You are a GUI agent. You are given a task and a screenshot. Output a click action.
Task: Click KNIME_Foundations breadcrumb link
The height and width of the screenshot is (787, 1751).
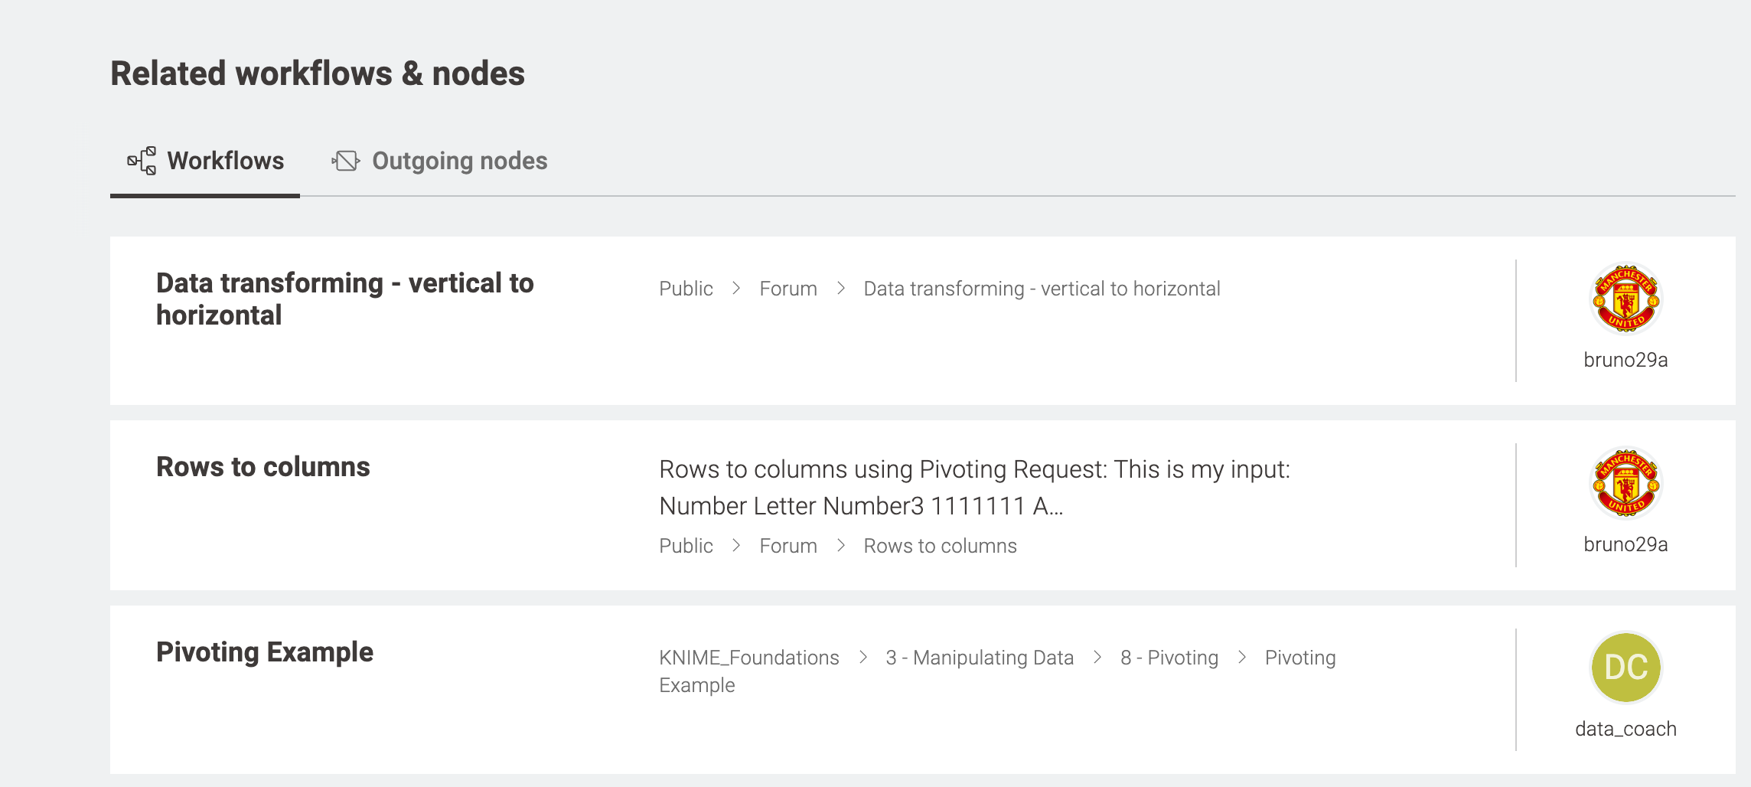[x=748, y=658]
